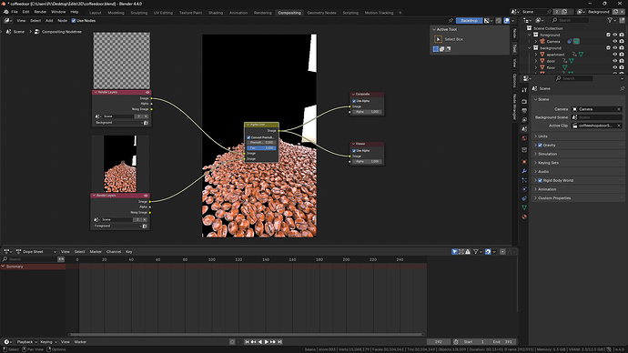Image resolution: width=628 pixels, height=353 pixels.
Task: Open the Dope Sheet Marker menu
Action: [x=96, y=252]
